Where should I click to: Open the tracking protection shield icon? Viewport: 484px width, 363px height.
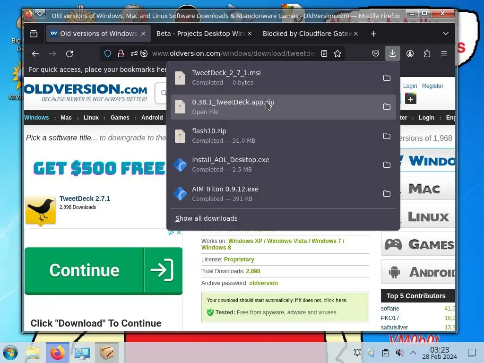click(x=108, y=54)
